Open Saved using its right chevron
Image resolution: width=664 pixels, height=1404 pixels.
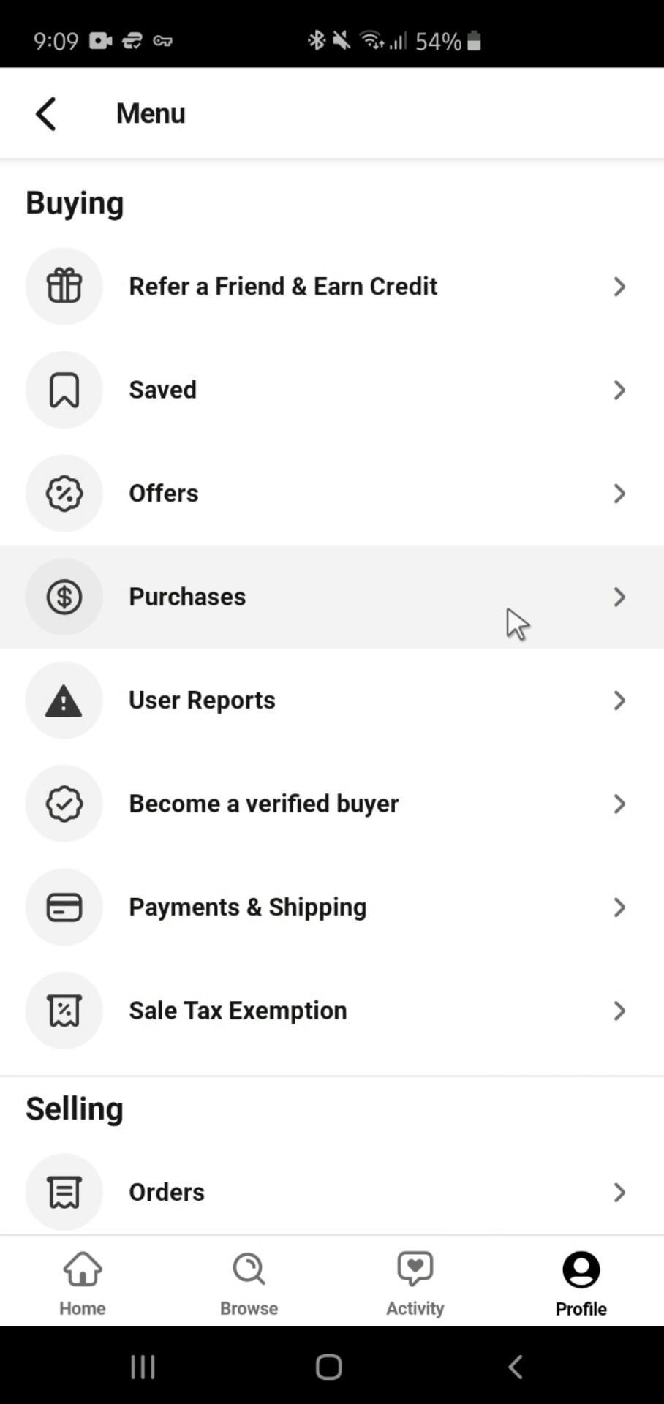[x=619, y=390]
